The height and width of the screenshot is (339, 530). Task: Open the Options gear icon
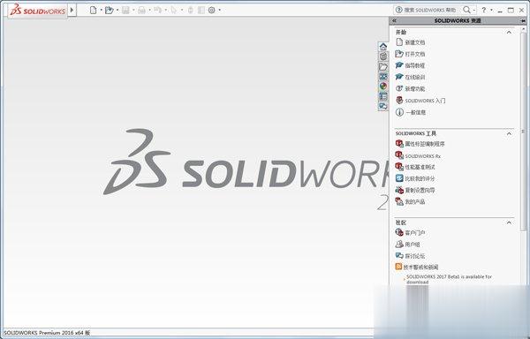coord(212,10)
